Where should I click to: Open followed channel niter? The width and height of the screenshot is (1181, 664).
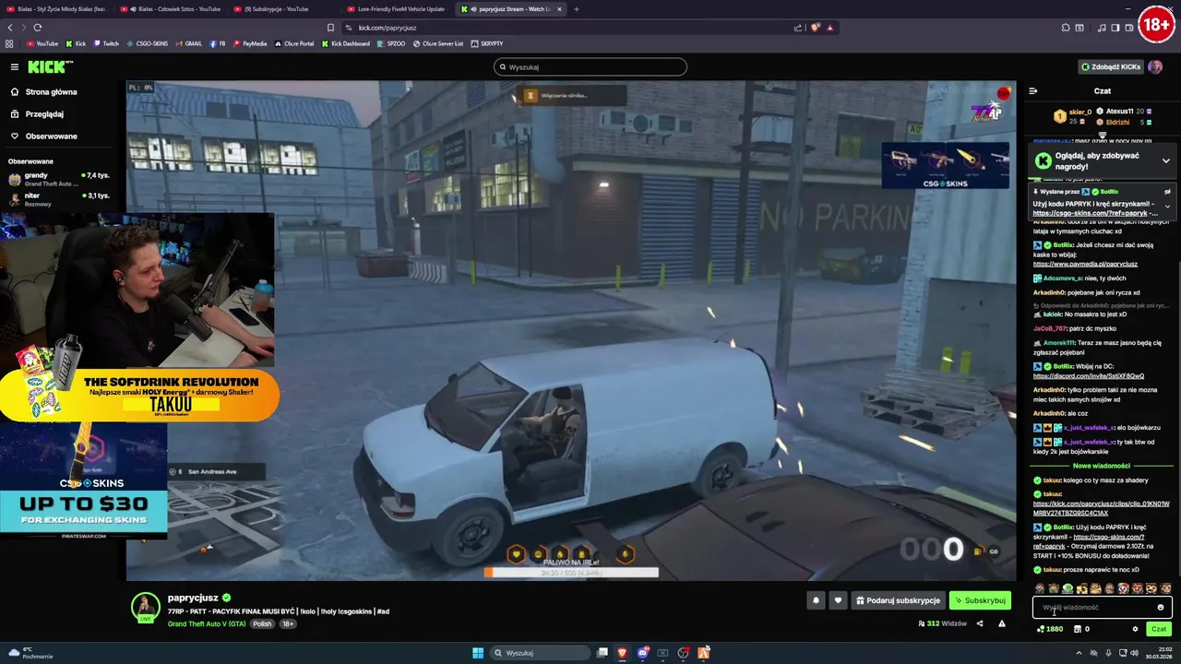(59, 199)
